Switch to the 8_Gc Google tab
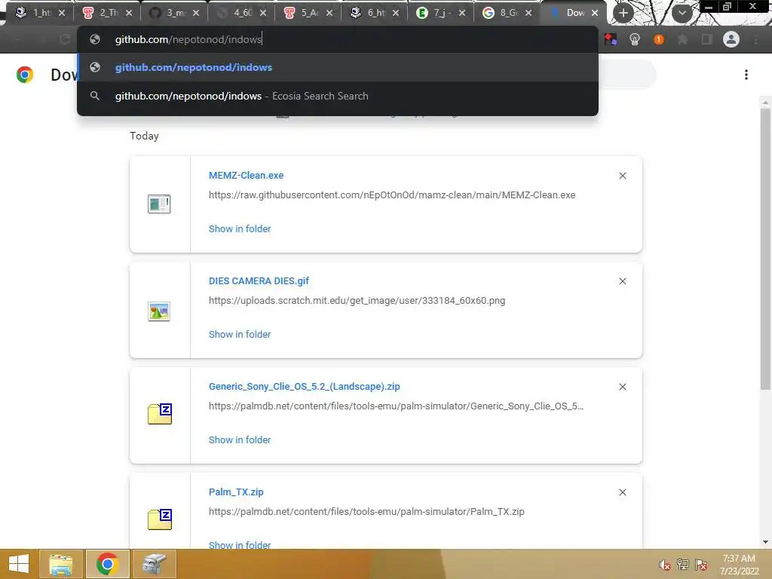The width and height of the screenshot is (772, 579). (x=508, y=13)
